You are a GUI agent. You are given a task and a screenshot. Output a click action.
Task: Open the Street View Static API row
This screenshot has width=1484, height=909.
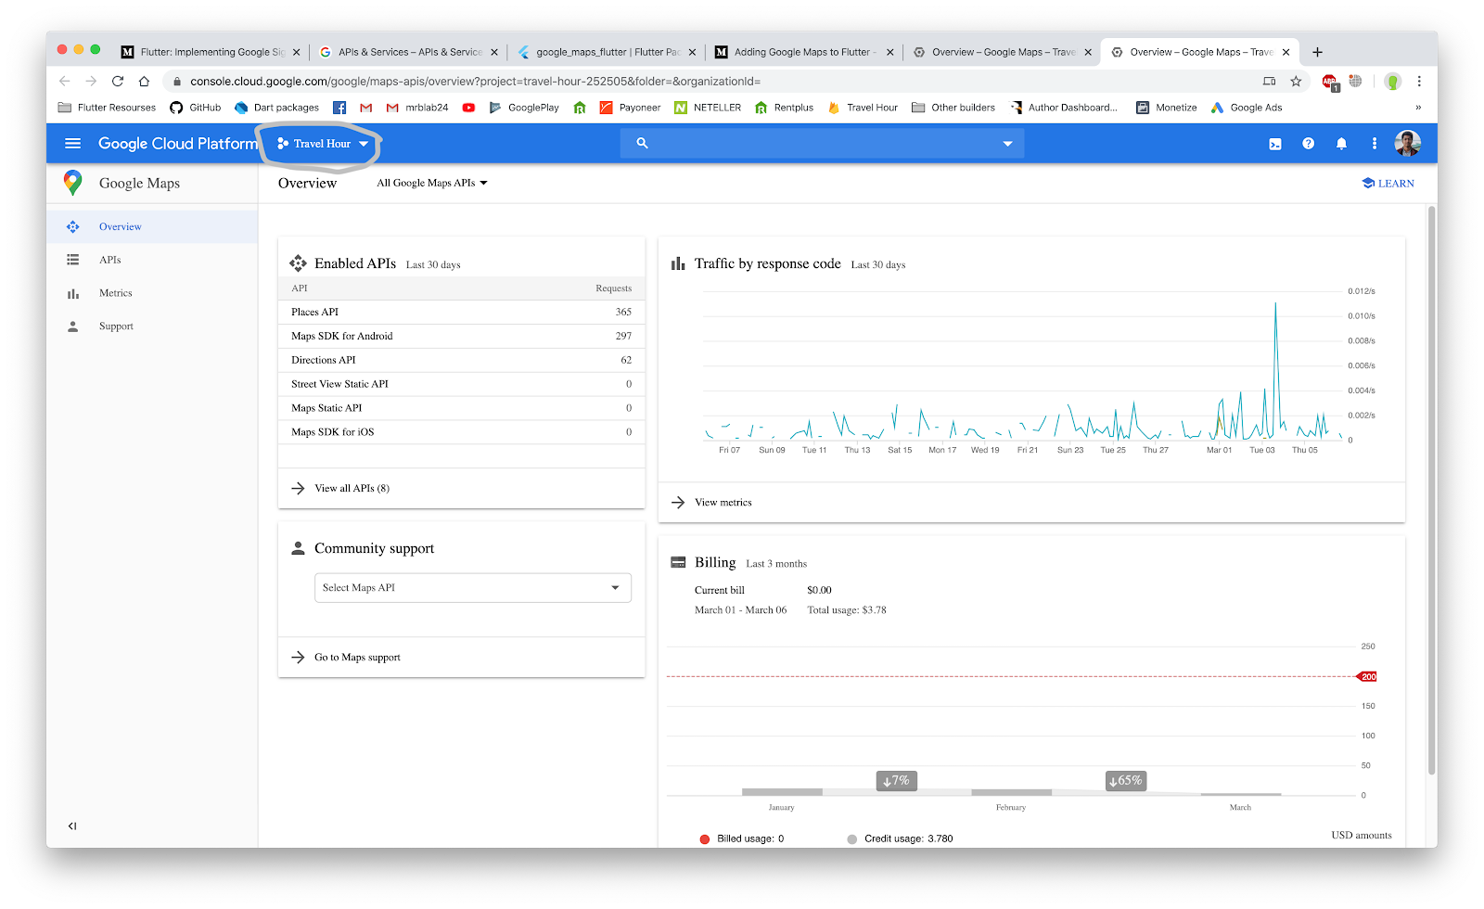tap(461, 385)
